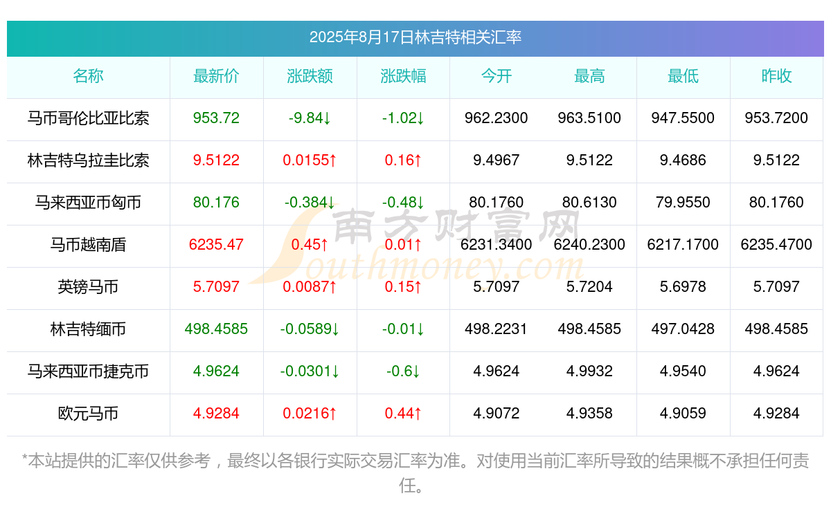Click latest price 4.9284 for 欧元马币
Image resolution: width=831 pixels, height=507 pixels.
(x=216, y=414)
